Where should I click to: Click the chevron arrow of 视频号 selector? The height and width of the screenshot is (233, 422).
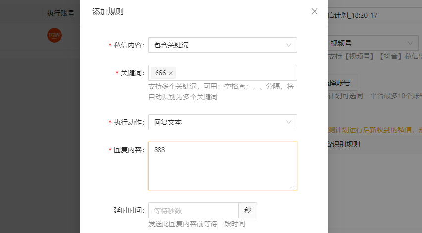(x=410, y=43)
